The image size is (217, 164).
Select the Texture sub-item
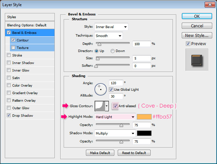pyautogui.click(x=32, y=48)
